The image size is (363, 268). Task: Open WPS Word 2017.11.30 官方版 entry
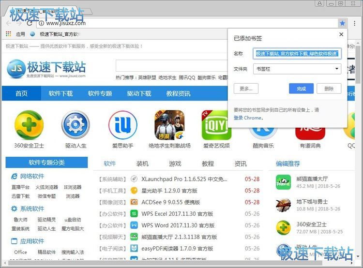178,225
